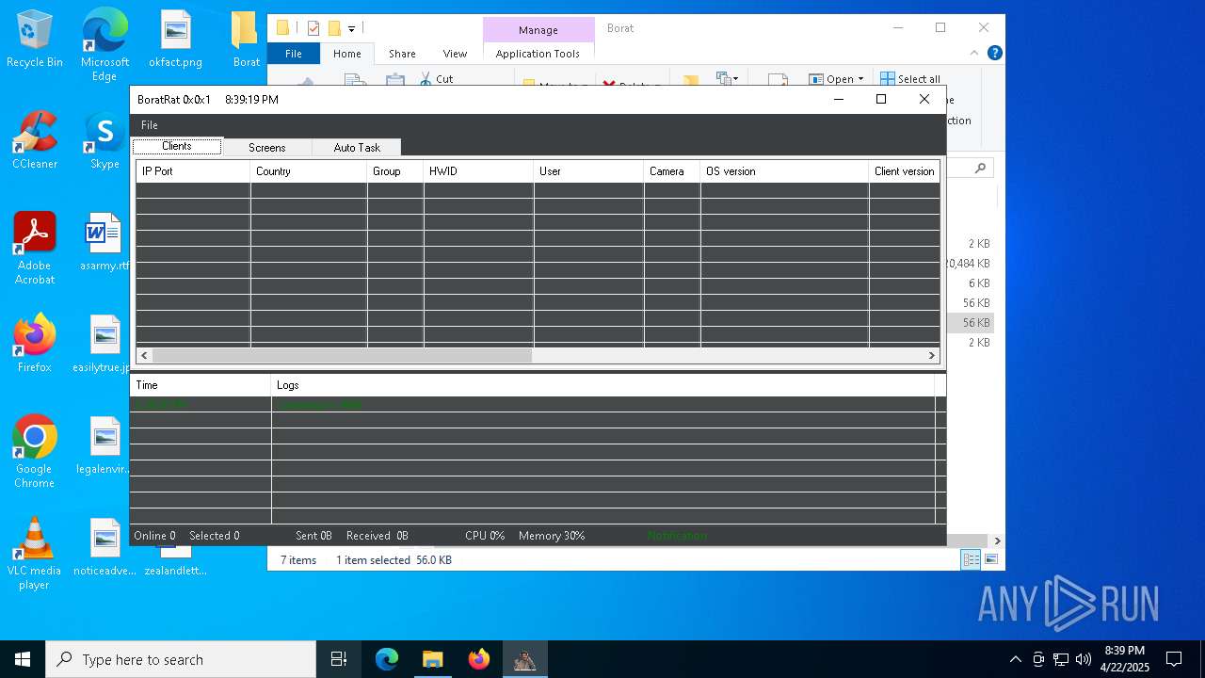Open Task View on the taskbar
The image size is (1205, 678).
(x=339, y=659)
